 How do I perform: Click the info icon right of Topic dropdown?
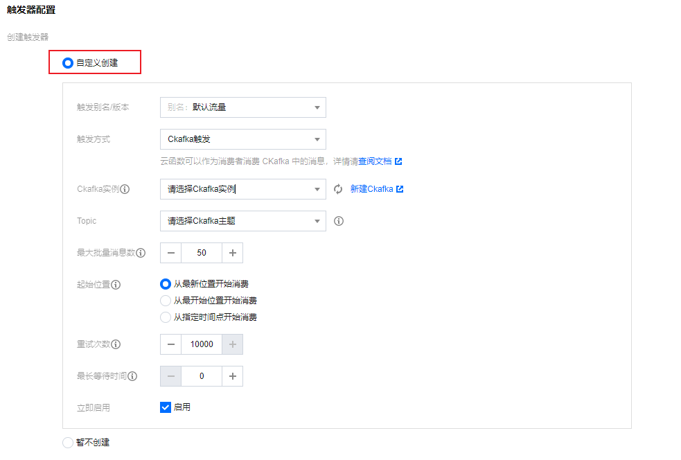pyautogui.click(x=339, y=221)
